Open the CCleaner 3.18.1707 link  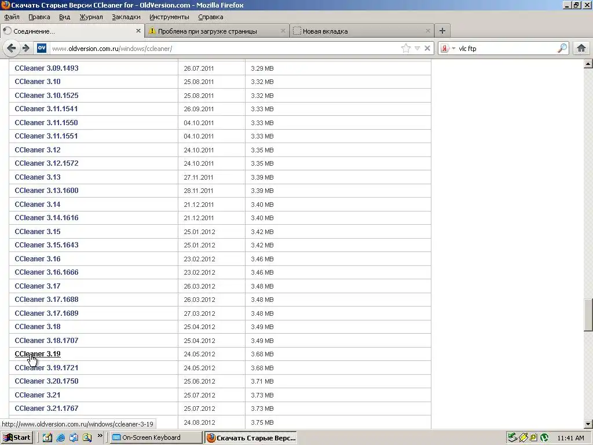pyautogui.click(x=46, y=340)
